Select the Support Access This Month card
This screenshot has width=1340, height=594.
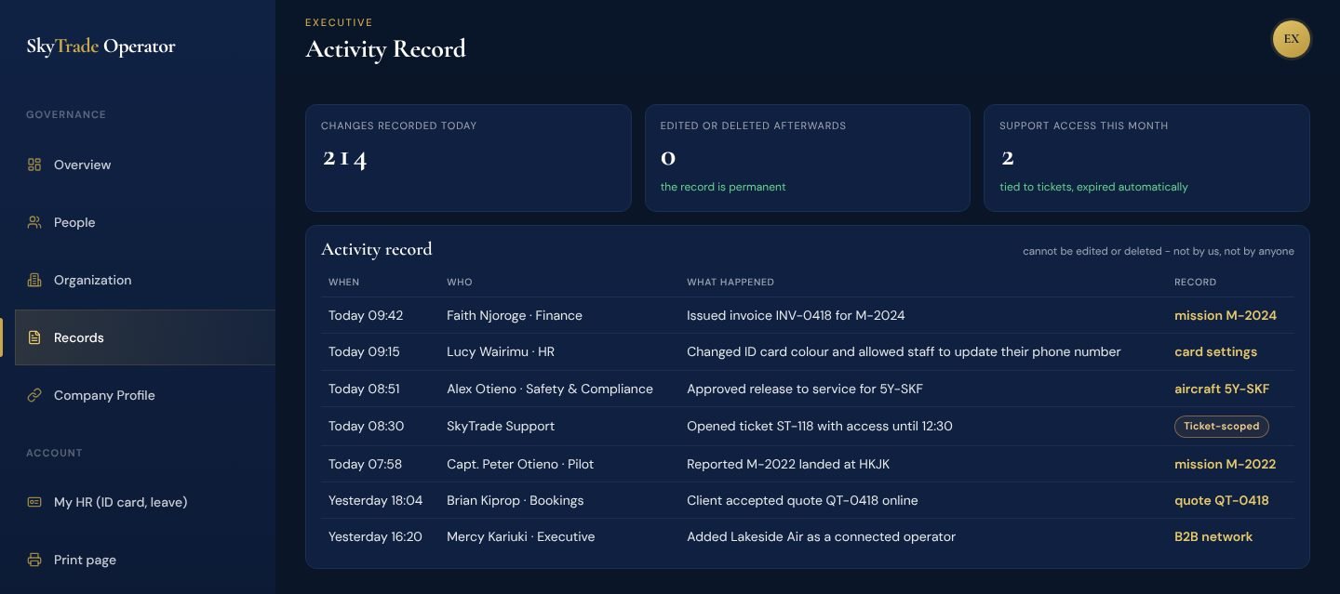point(1146,158)
